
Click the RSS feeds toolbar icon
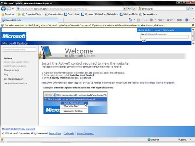(x=138, y=20)
